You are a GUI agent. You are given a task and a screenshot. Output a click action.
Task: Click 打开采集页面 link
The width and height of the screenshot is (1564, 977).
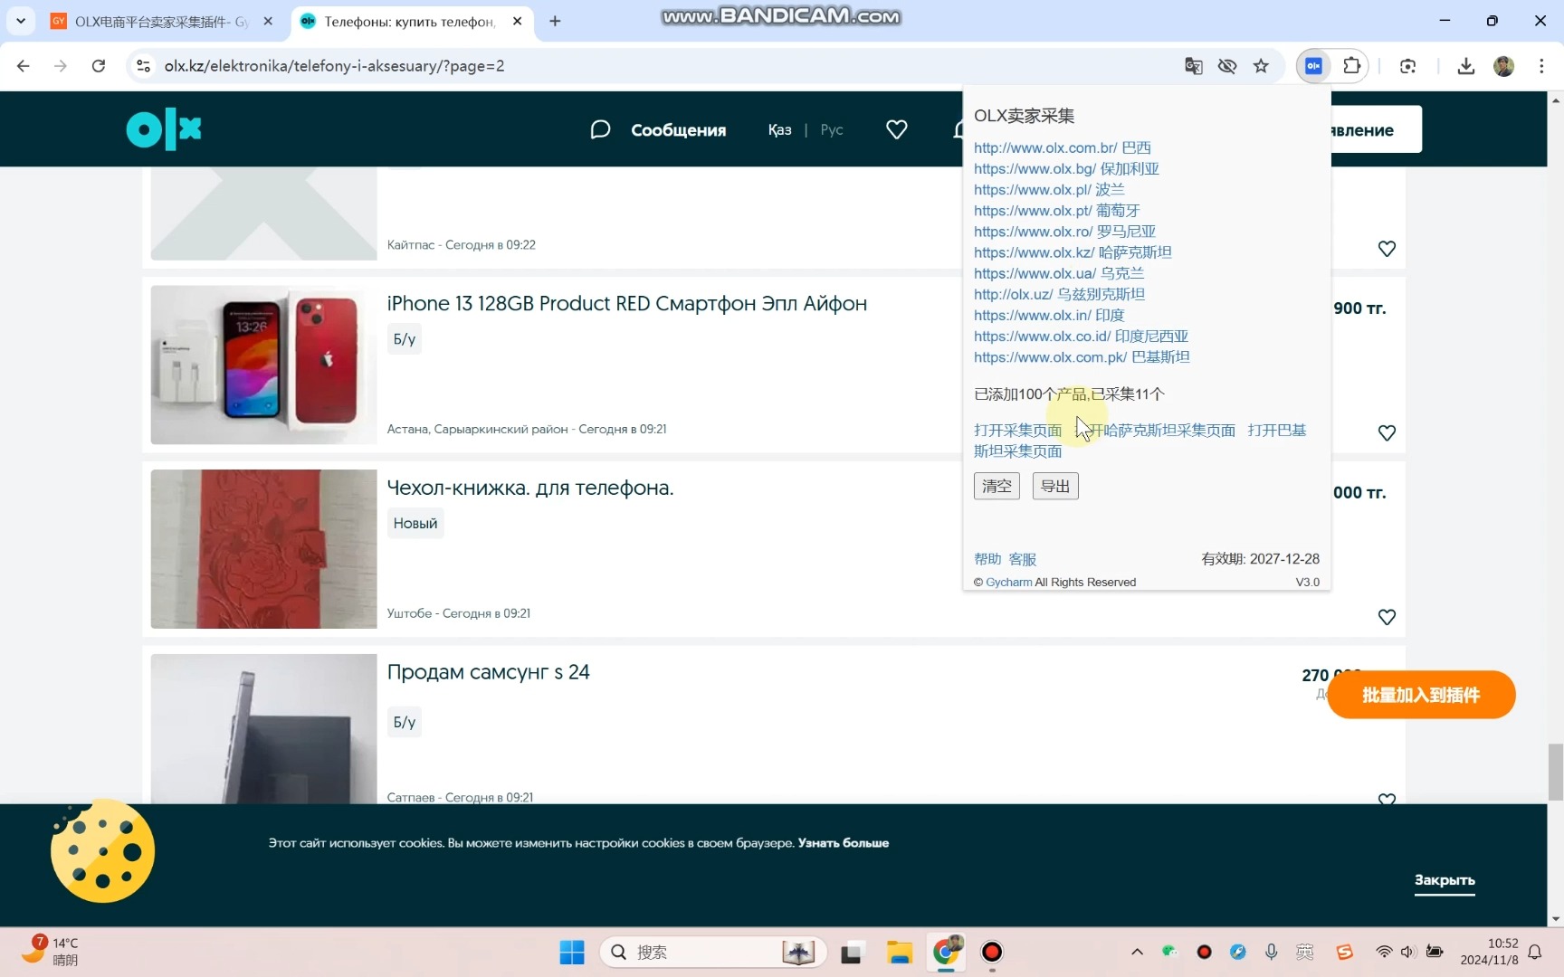pyautogui.click(x=1017, y=431)
